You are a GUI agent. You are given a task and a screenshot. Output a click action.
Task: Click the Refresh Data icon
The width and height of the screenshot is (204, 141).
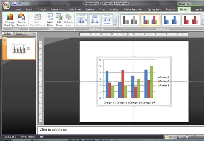coord(68,17)
